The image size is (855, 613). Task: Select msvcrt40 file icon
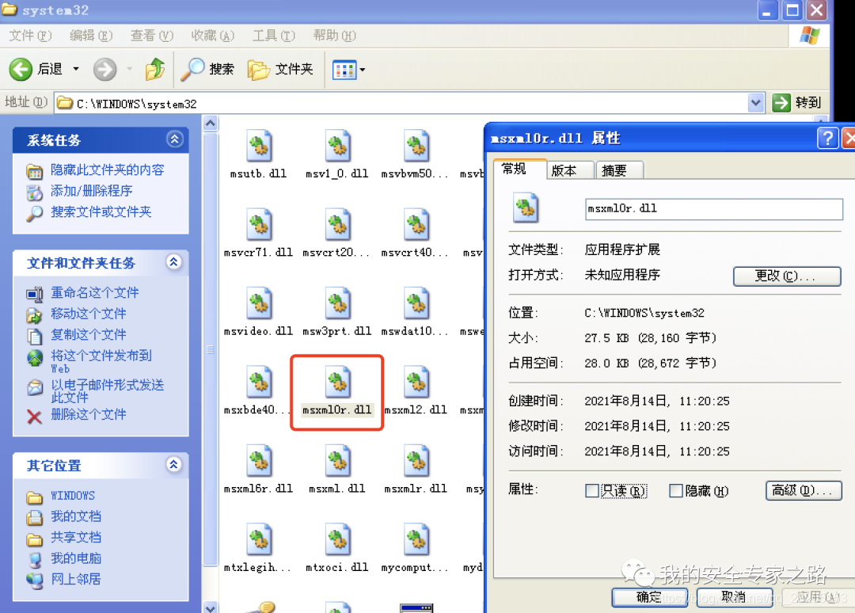(416, 225)
